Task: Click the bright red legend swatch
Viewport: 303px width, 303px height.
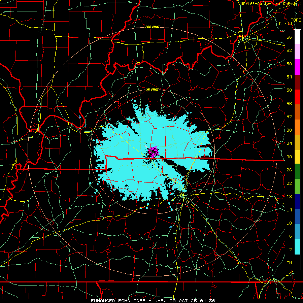Action: point(297,97)
